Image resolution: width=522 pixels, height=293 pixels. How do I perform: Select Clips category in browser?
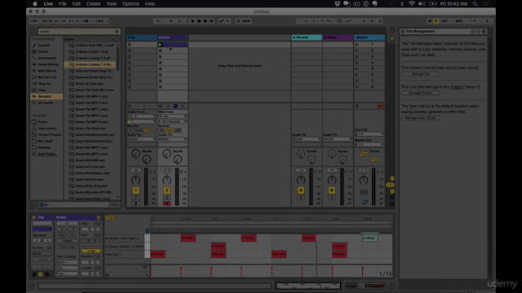click(x=42, y=90)
